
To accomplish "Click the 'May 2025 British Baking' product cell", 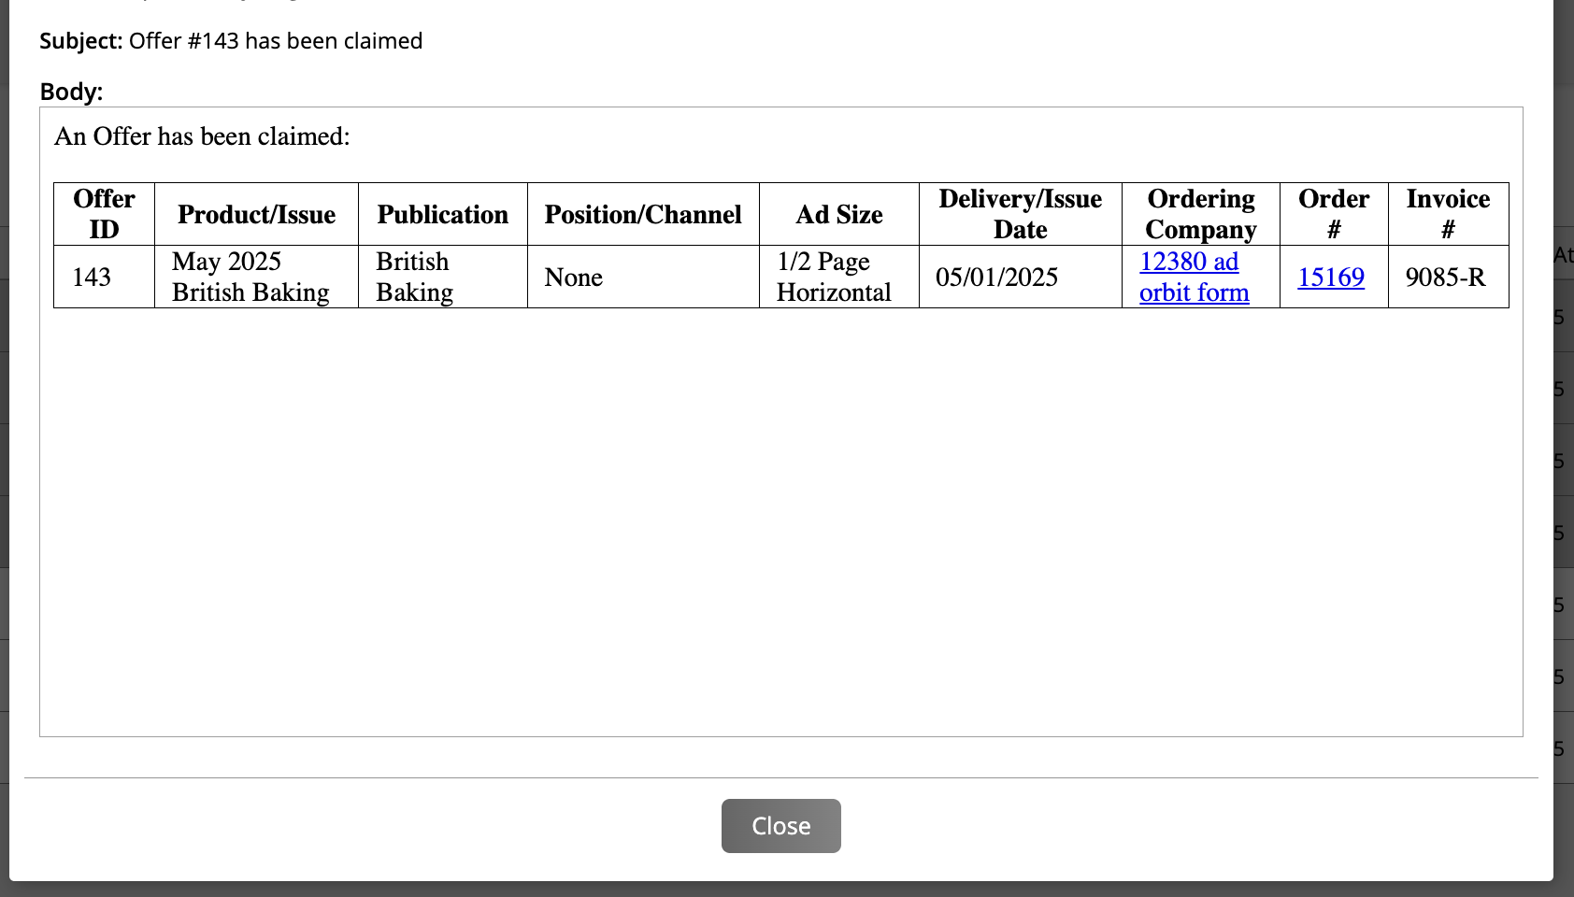I will click(250, 278).
